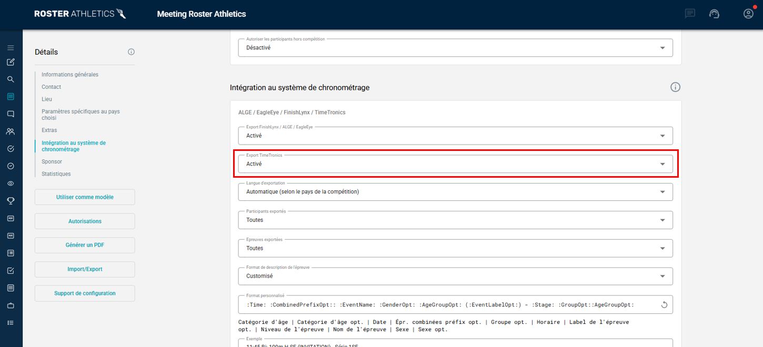Select Intégration au système de chronométrage nav link
Viewport: 763px width, 347px height.
[74, 146]
